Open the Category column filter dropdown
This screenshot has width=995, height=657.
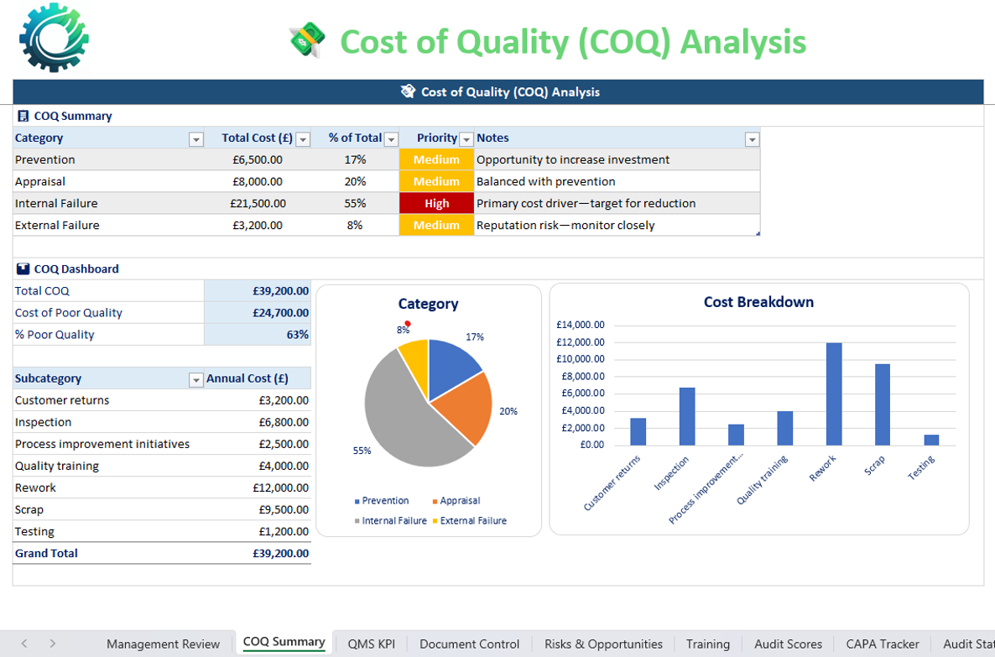pos(195,139)
